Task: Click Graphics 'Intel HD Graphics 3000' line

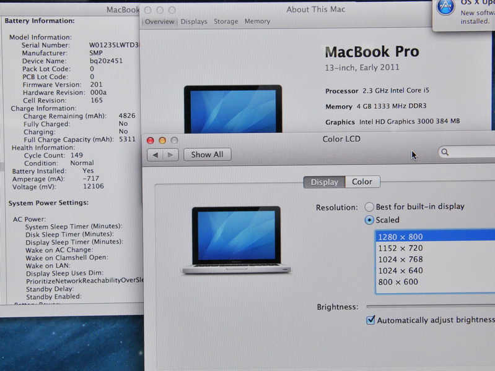Action: coord(392,122)
